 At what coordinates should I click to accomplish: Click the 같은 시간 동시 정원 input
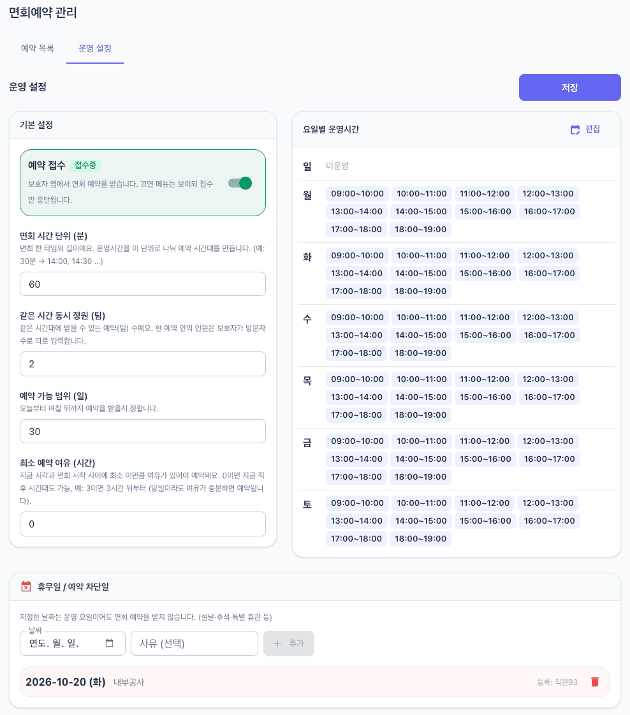click(x=143, y=364)
